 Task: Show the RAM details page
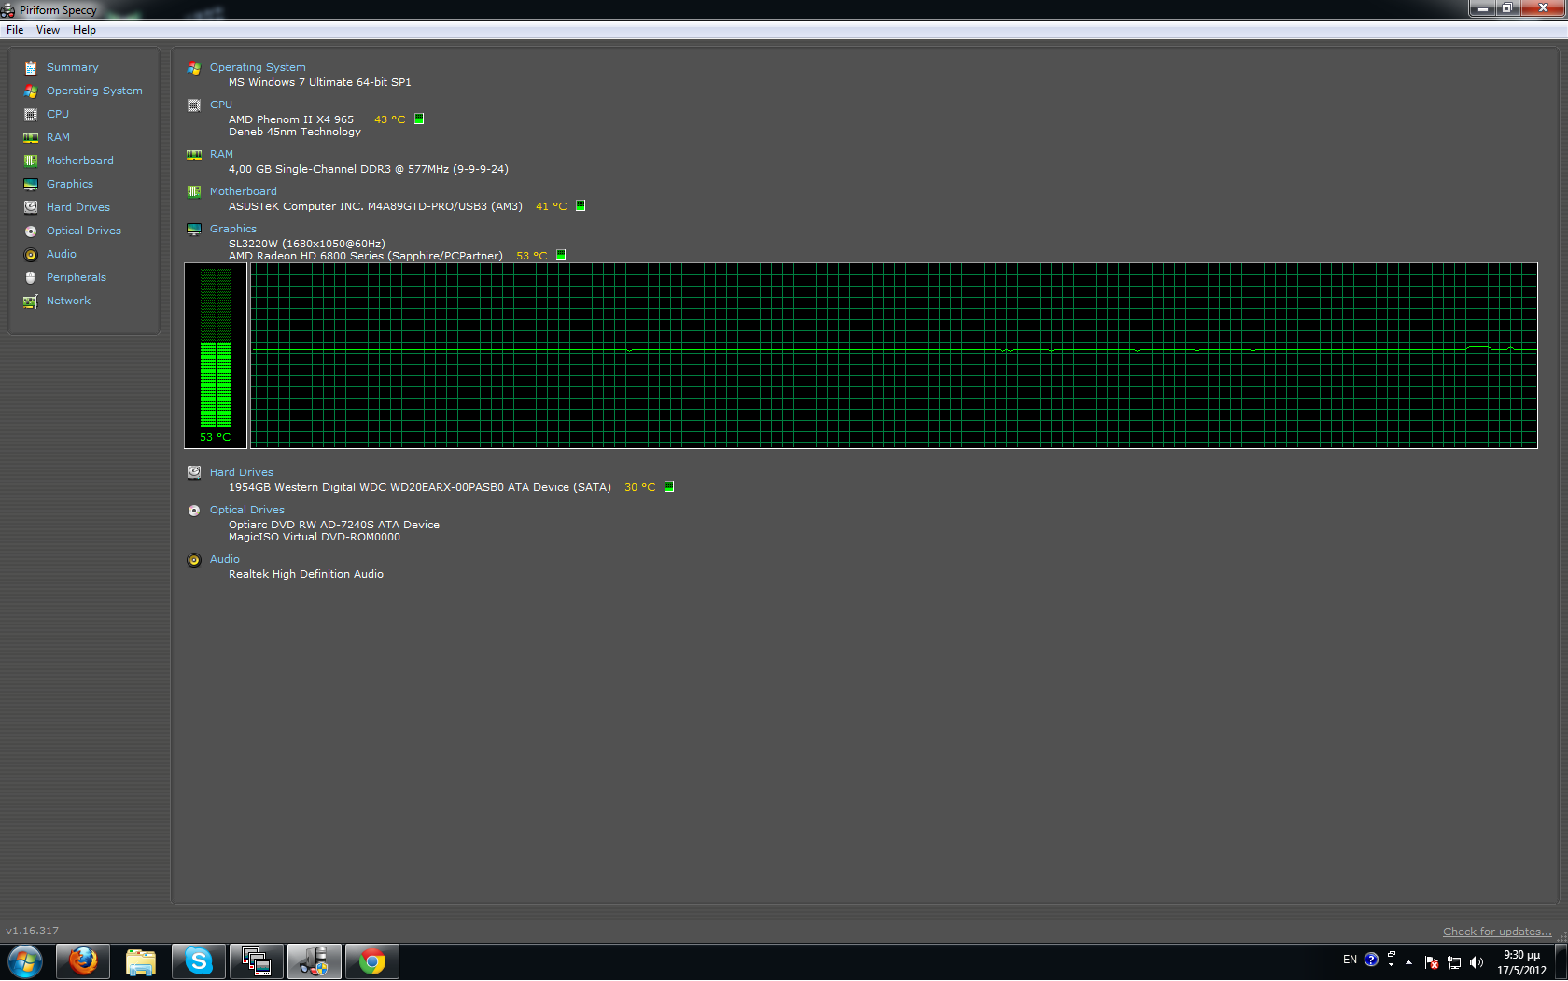click(58, 137)
